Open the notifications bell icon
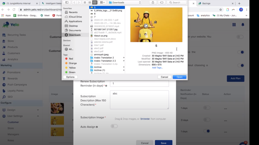This screenshot has height=145, width=259. click(243, 25)
